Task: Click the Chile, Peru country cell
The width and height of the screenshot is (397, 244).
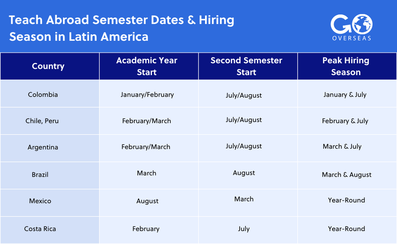Action: [42, 121]
